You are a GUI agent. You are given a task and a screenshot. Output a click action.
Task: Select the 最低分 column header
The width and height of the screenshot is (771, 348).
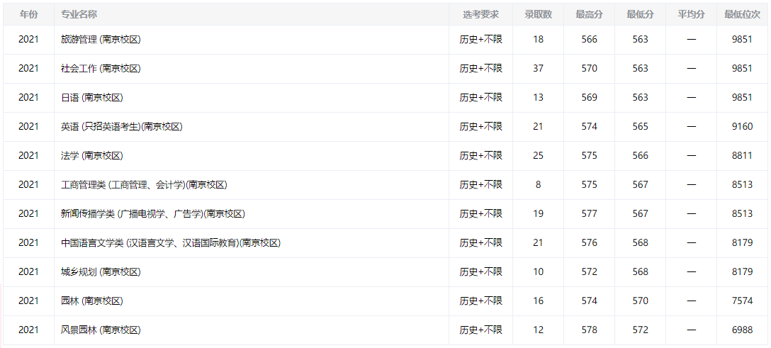[640, 14]
